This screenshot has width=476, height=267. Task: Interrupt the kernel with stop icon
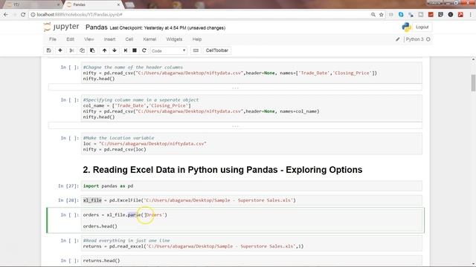click(135, 50)
